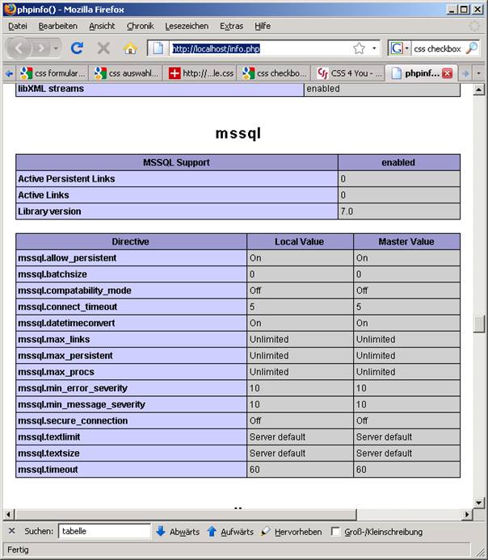Open the Lesezeichen menu
Screen dimensions: 488x560
(186, 26)
